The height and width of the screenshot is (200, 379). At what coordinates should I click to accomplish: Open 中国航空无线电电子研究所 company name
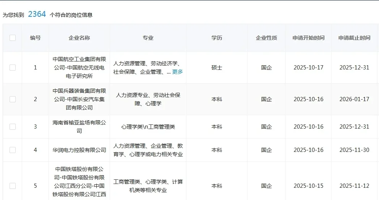(x=79, y=68)
